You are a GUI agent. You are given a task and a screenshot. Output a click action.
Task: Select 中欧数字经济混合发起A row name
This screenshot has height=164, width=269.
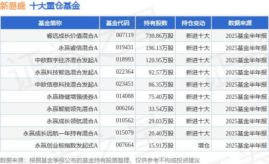click(66, 60)
